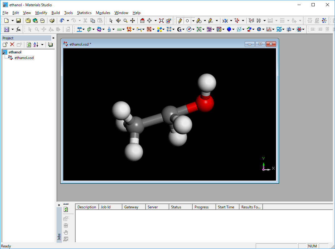The height and width of the screenshot is (249, 335).
Task: Open the New document dropdown arrow
Action: (x=12, y=21)
